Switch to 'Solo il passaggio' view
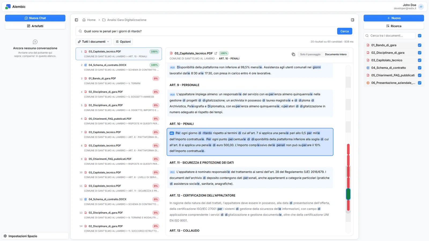The height and width of the screenshot is (241, 429). coord(310,54)
